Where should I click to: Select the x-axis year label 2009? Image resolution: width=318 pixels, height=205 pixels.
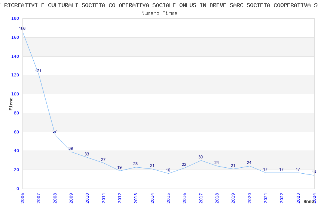click(x=71, y=198)
